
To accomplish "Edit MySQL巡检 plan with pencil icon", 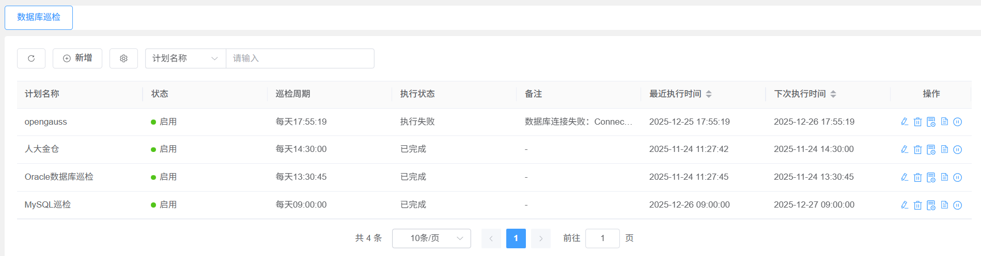I will pos(905,205).
